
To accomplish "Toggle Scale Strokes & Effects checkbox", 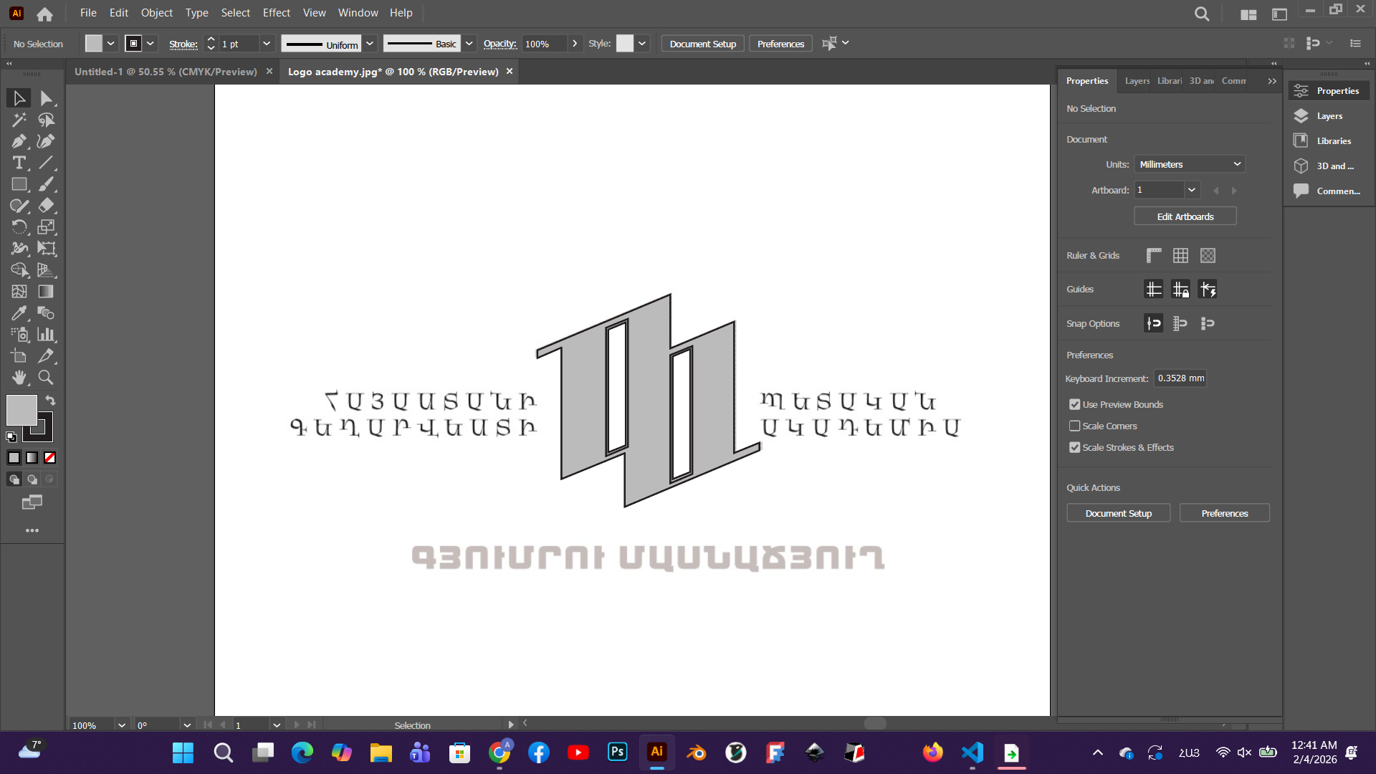I will pos(1074,448).
